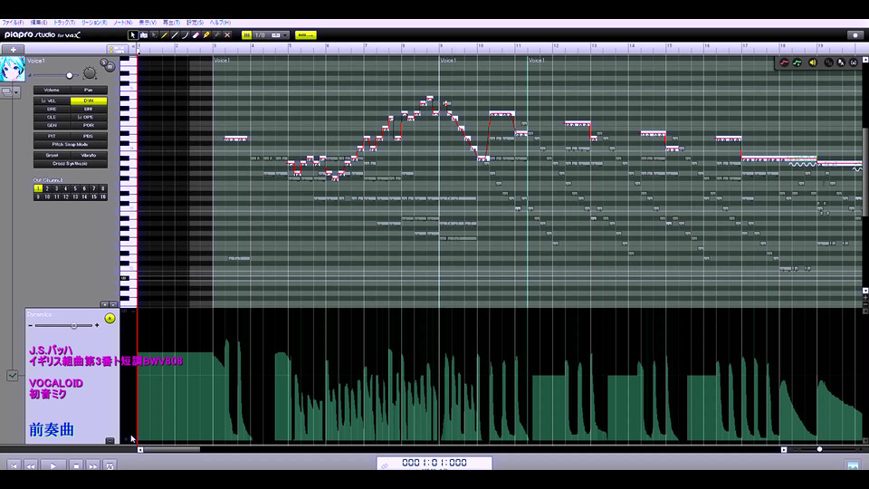This screenshot has height=489, width=869.
Task: Select the pencil tool in toolbar
Action: coord(165,35)
